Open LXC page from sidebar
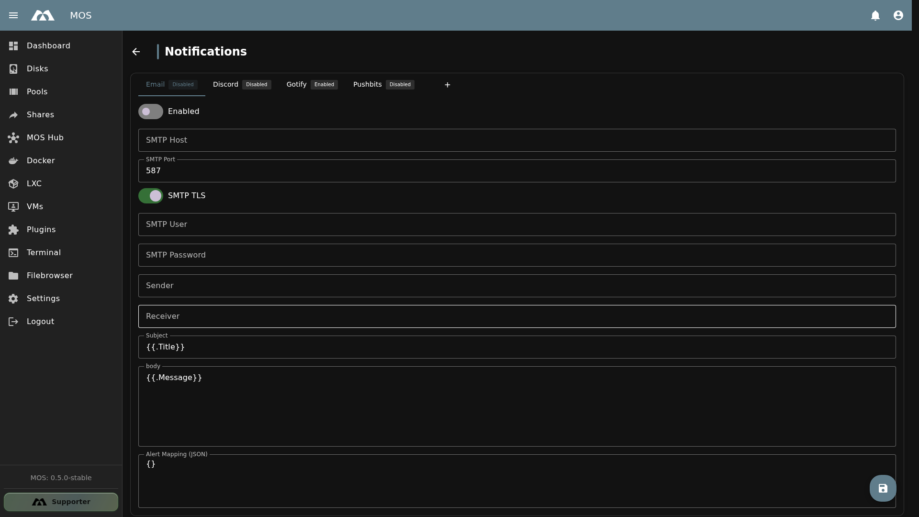Screen dimensions: 919x517 point(61,184)
